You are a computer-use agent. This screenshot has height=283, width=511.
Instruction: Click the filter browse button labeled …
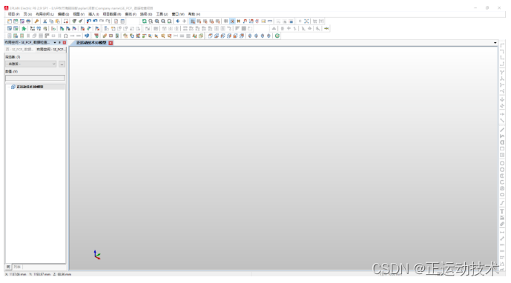point(62,64)
